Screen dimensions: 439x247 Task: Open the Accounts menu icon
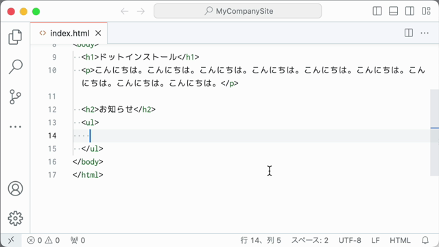pyautogui.click(x=15, y=189)
